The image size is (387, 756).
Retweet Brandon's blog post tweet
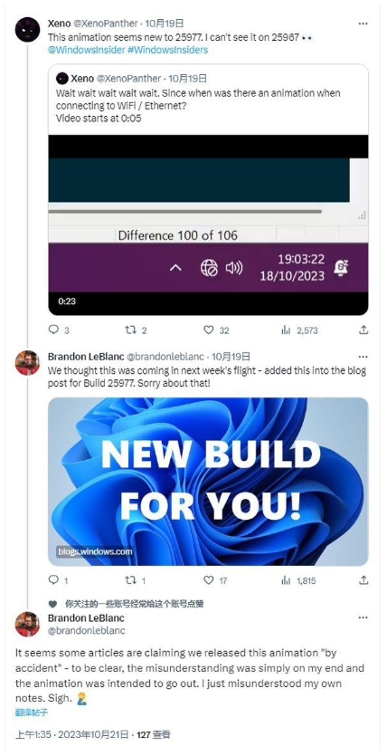(x=136, y=580)
